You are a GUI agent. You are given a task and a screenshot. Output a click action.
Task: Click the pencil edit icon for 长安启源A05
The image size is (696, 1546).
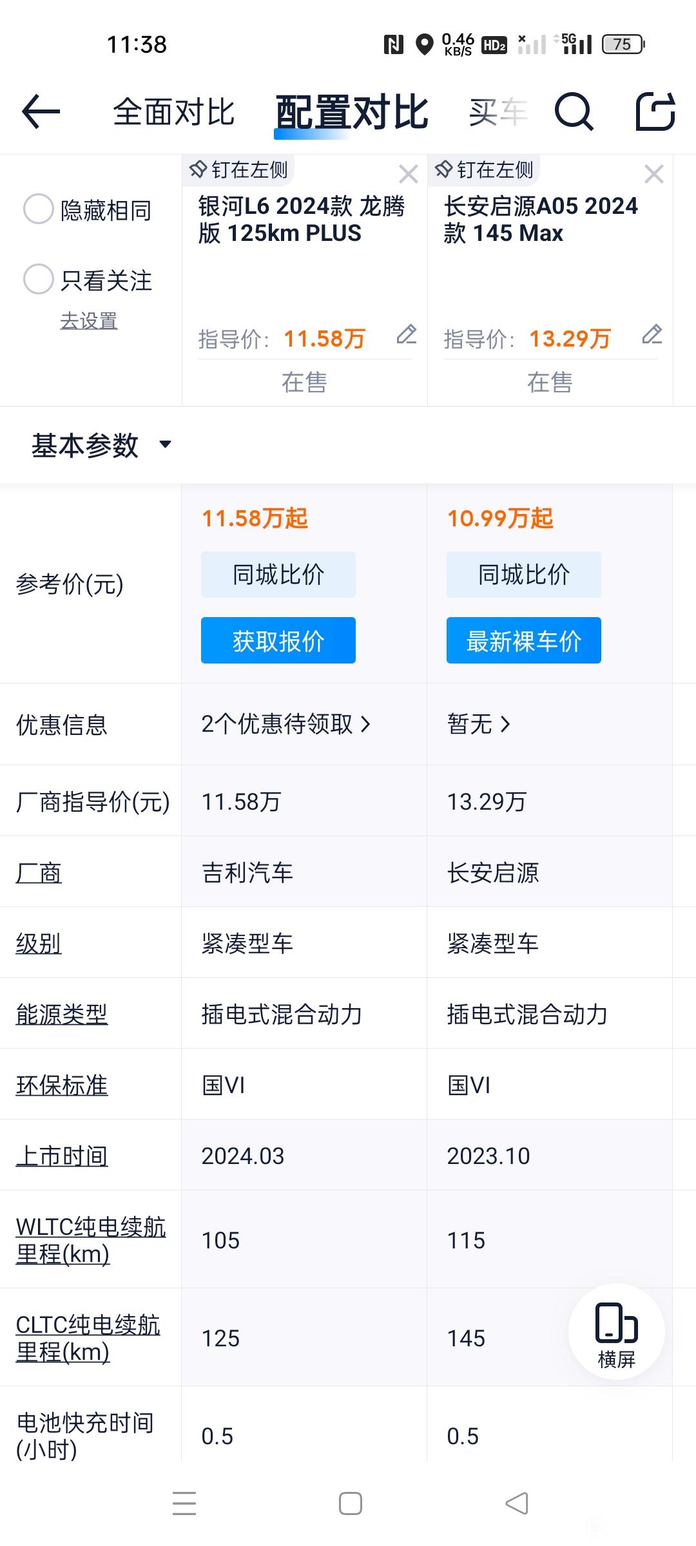click(x=652, y=335)
